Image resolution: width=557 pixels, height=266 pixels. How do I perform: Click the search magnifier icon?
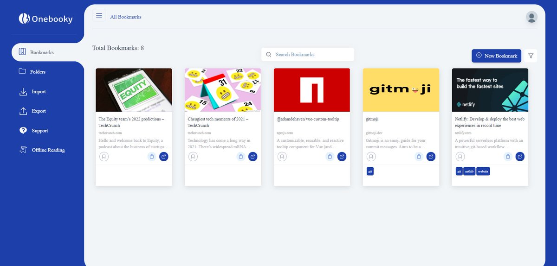[x=268, y=55]
